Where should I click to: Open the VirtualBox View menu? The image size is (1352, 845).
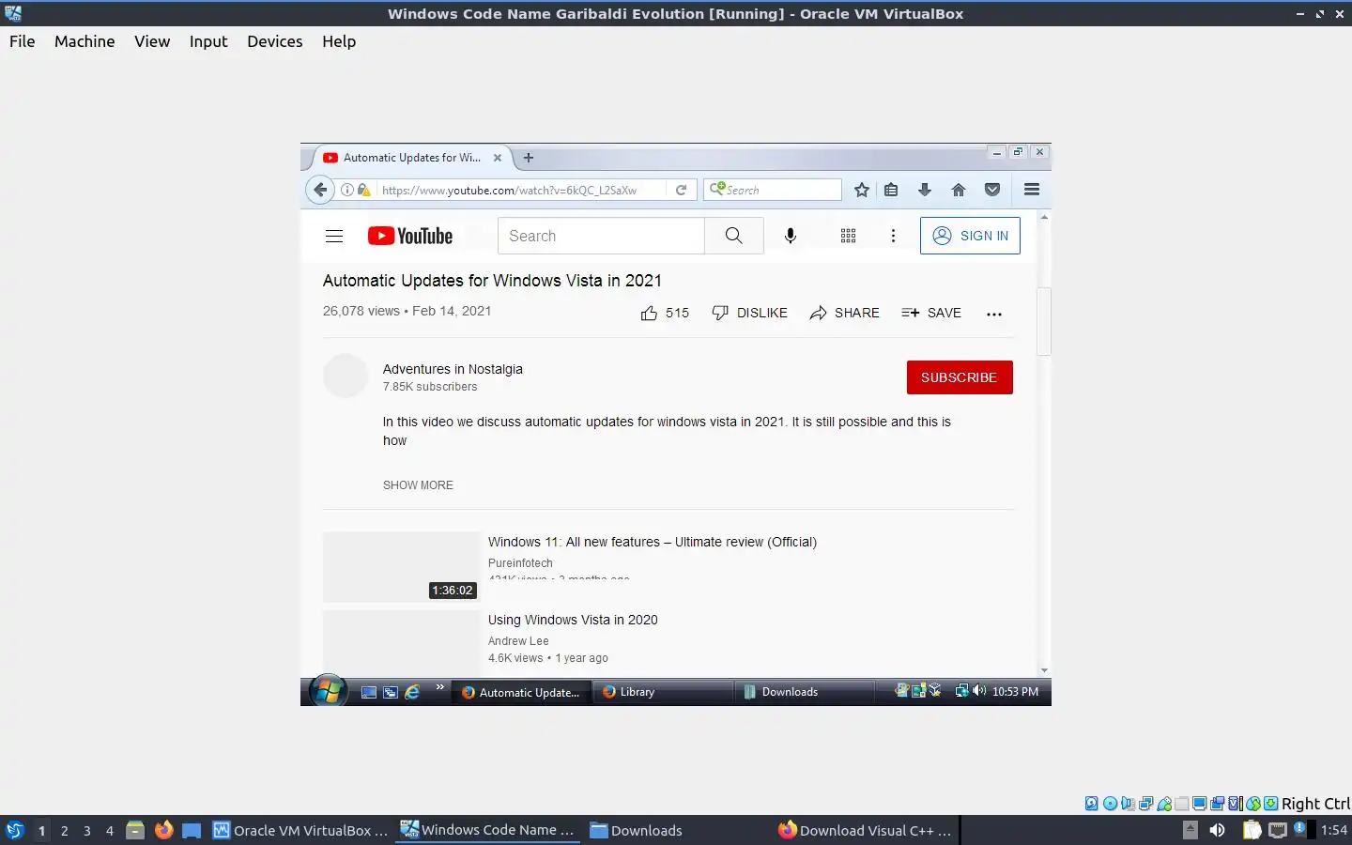pos(152,41)
